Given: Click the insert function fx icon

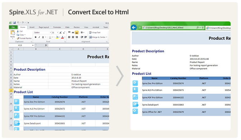Looking at the screenshot, I should pyautogui.click(x=46, y=45).
